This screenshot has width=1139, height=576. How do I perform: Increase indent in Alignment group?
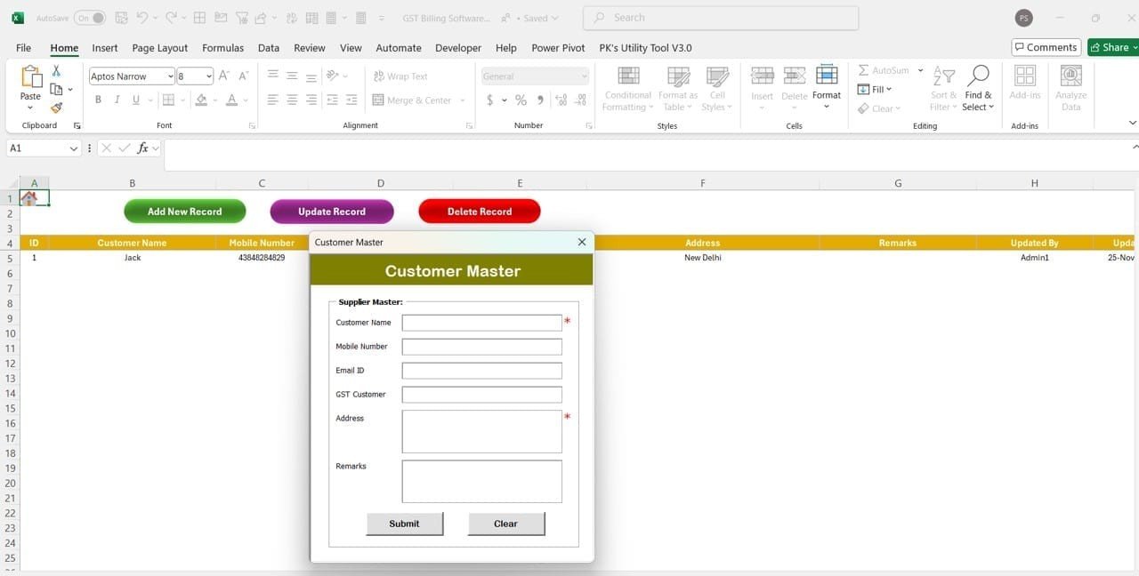click(352, 100)
